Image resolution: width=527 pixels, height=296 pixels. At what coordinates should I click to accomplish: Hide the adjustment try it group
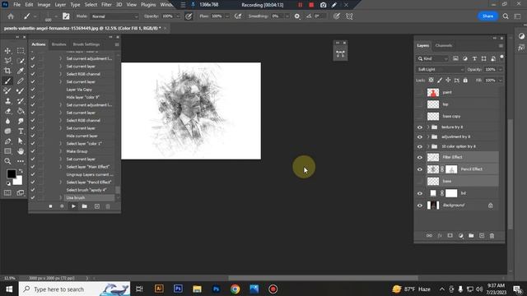pos(420,137)
